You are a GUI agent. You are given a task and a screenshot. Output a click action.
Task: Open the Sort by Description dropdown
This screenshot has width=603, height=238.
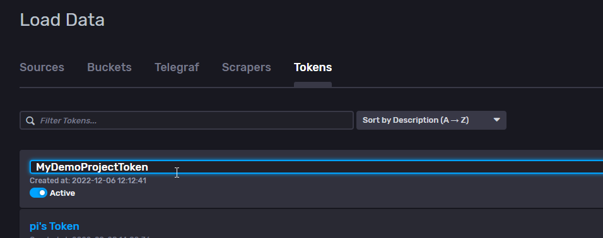431,120
